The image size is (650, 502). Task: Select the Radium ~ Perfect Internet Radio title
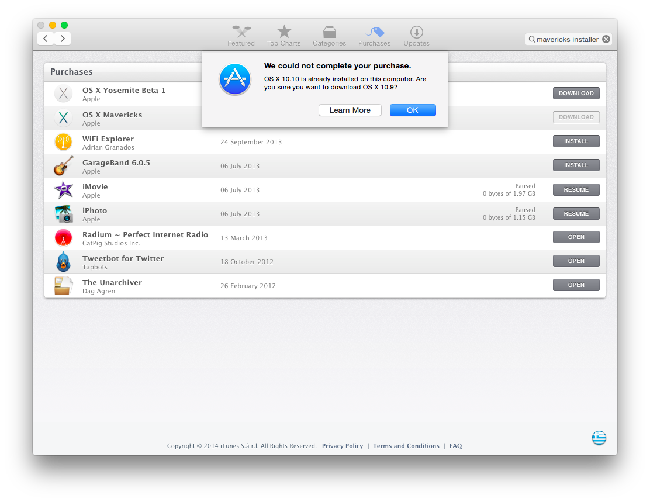145,234
